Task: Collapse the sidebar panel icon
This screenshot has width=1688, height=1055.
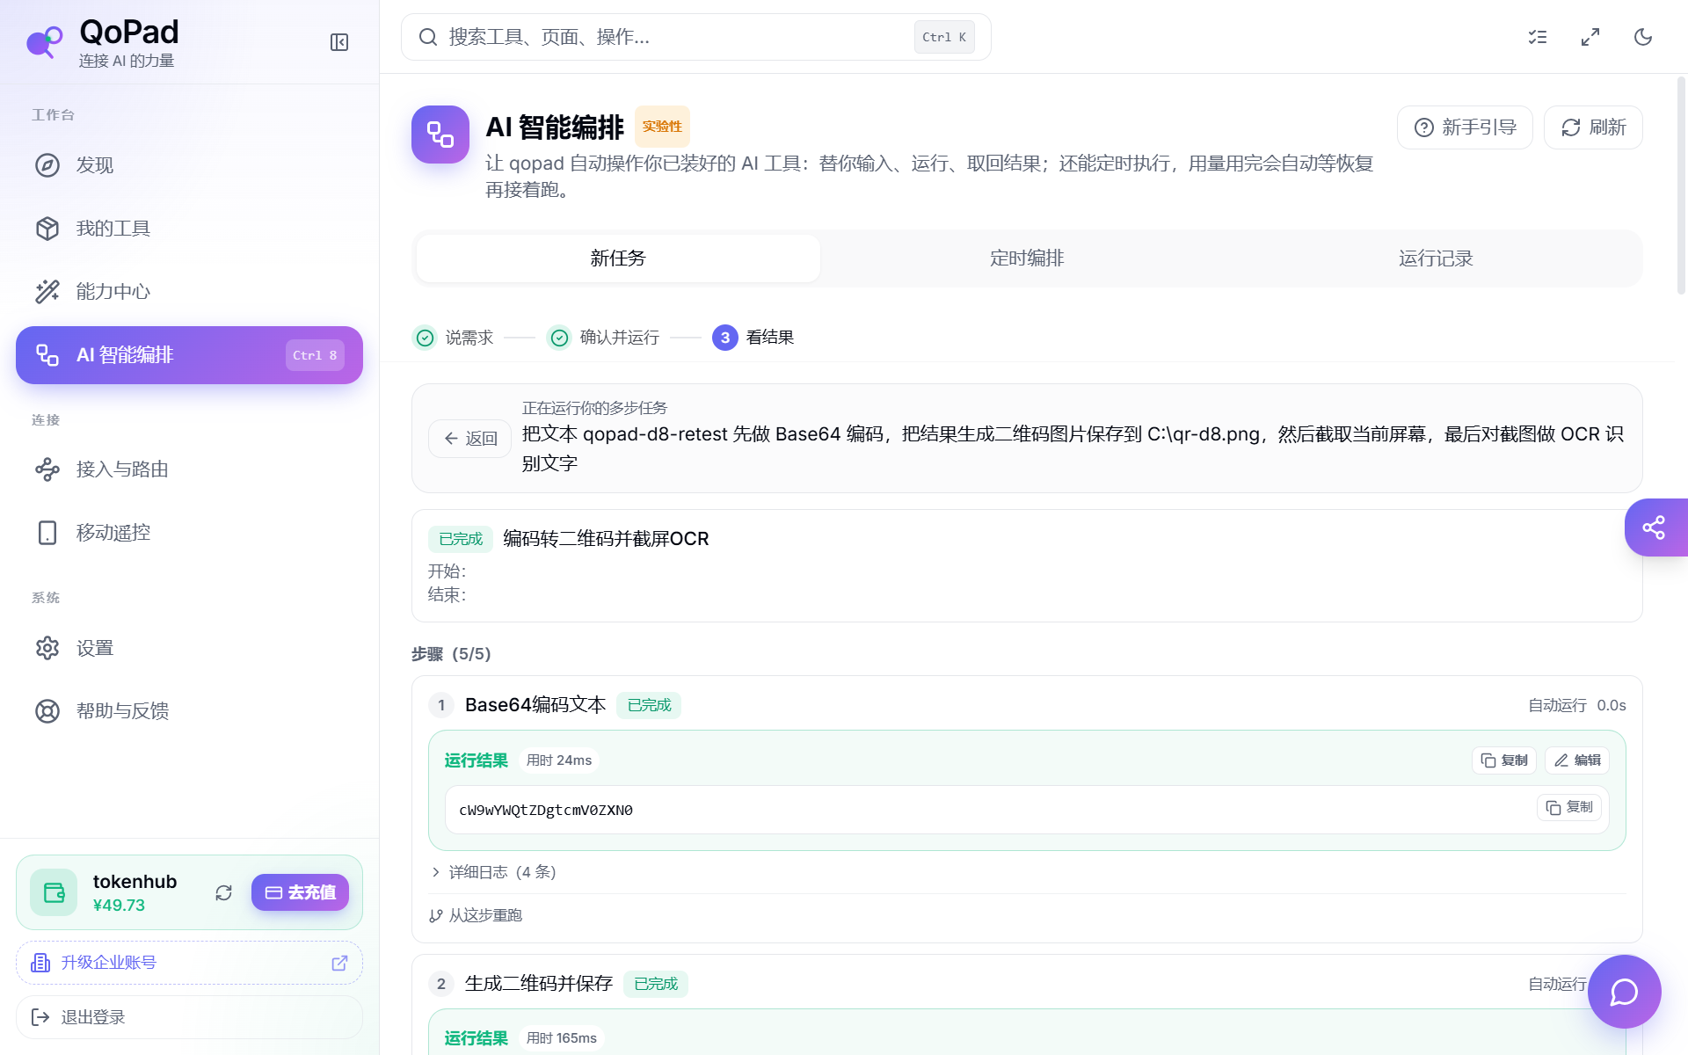Action: click(339, 42)
